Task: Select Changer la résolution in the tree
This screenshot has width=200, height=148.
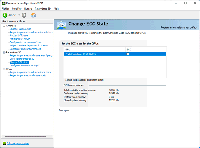Action: (x=20, y=29)
